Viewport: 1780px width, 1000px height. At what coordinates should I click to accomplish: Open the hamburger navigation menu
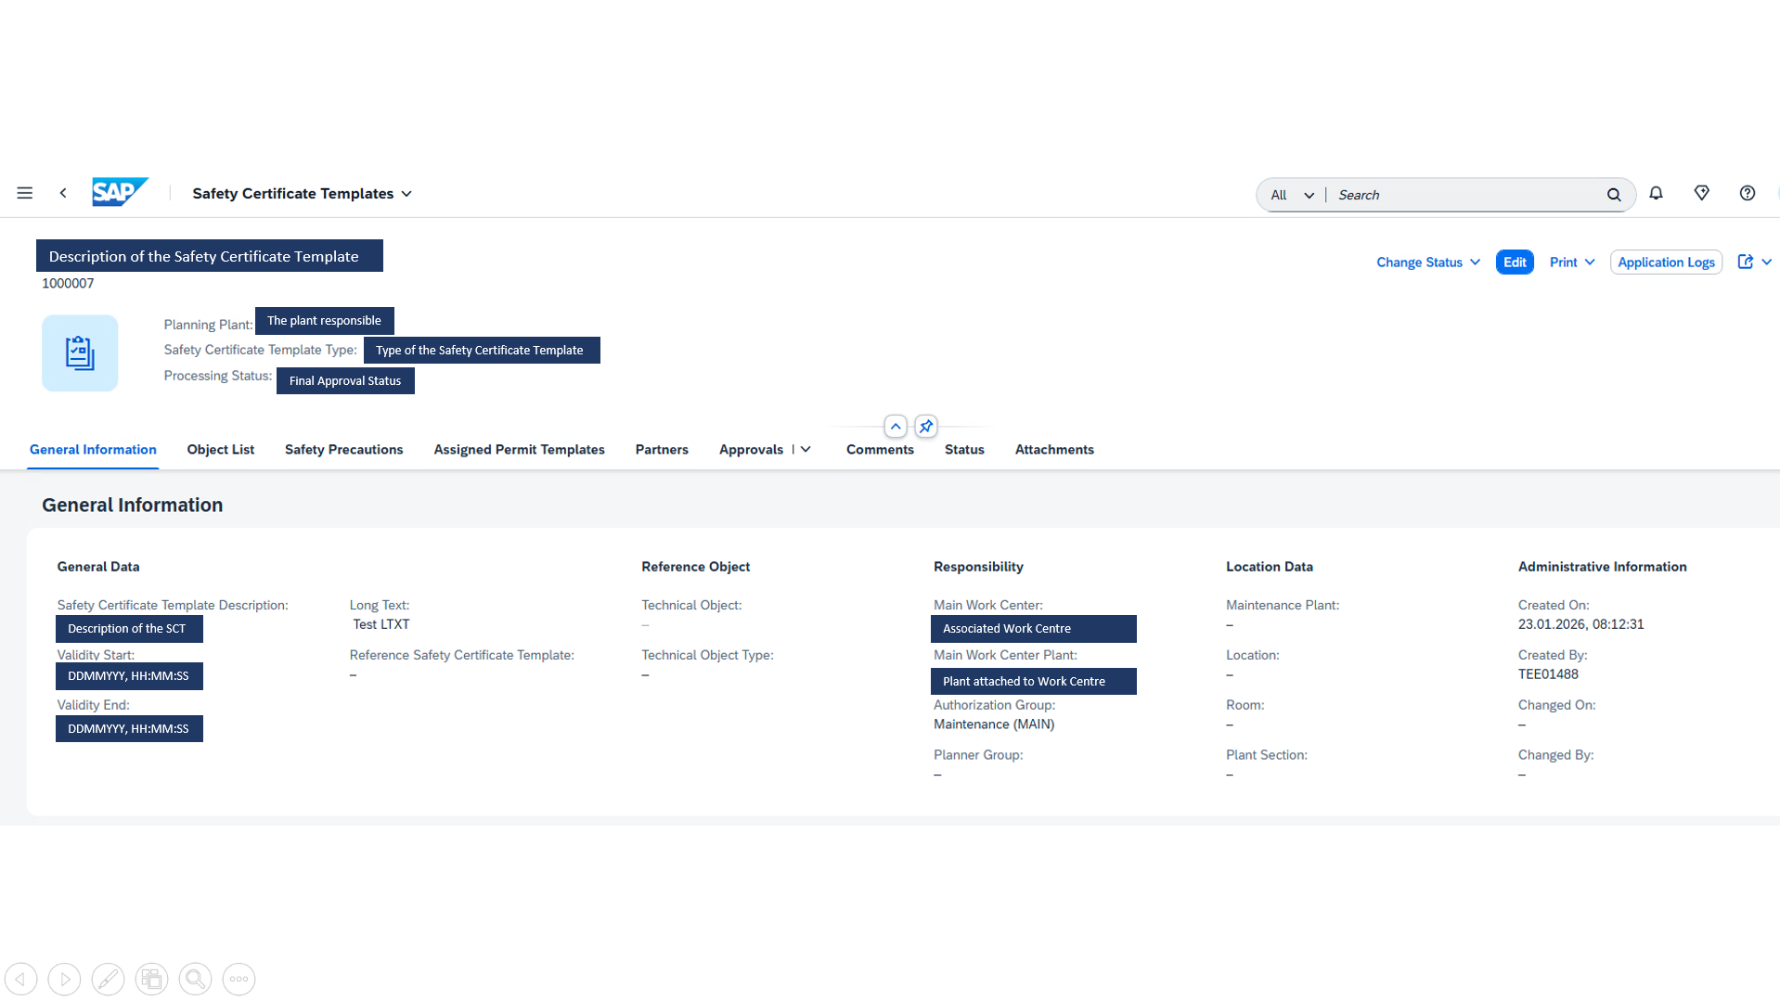[x=25, y=193]
